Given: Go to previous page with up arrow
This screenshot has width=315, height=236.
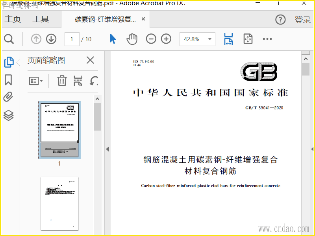Looking at the screenshot, I should point(36,39).
